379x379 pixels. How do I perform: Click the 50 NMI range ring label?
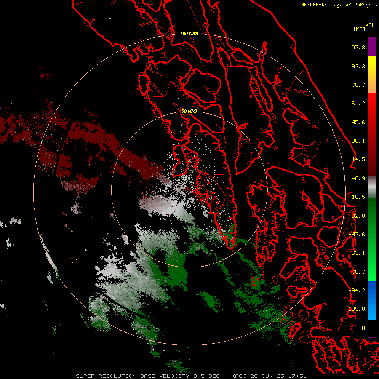pos(189,111)
